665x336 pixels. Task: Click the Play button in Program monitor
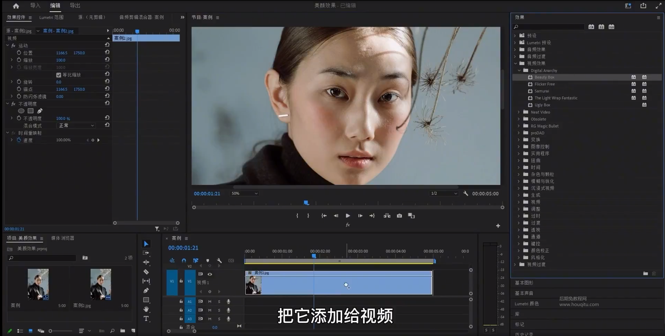point(348,216)
